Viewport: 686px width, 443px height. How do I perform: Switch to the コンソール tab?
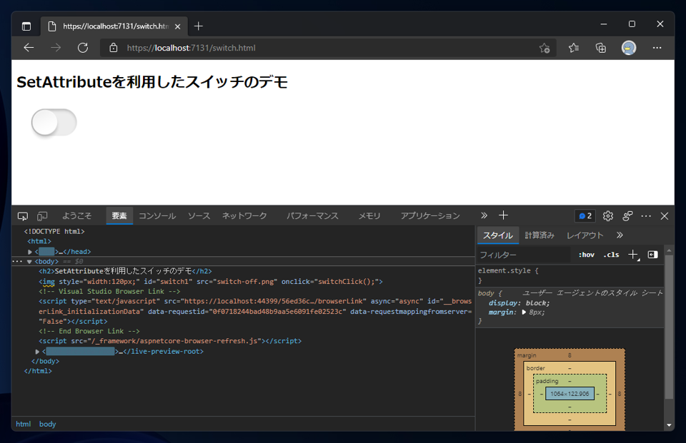tap(157, 216)
